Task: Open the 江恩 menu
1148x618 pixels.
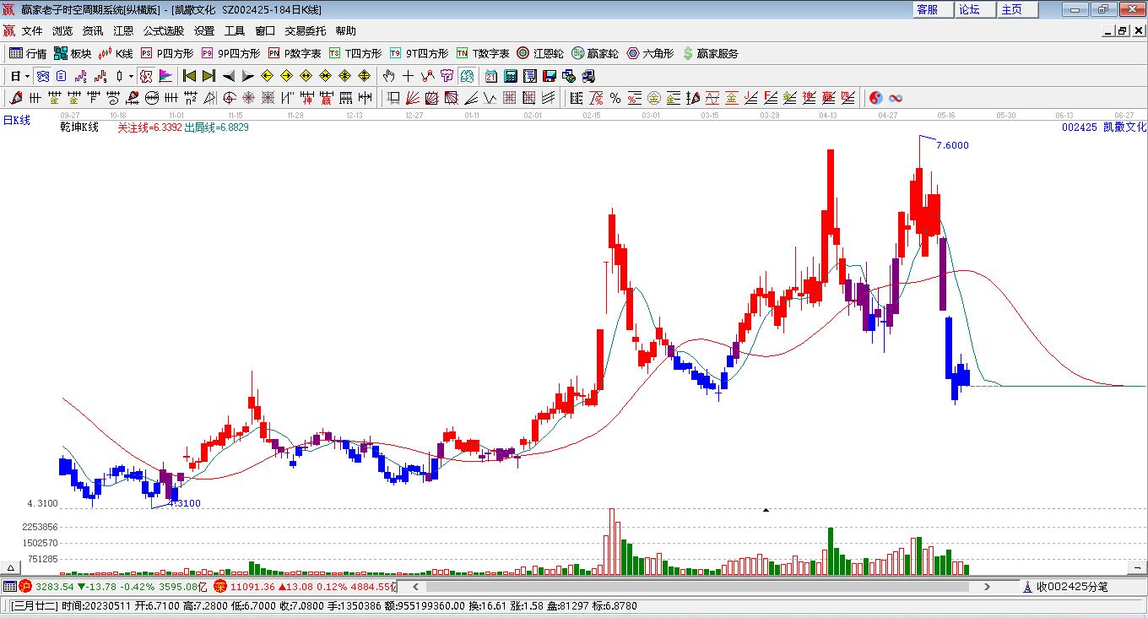Action: coord(123,31)
